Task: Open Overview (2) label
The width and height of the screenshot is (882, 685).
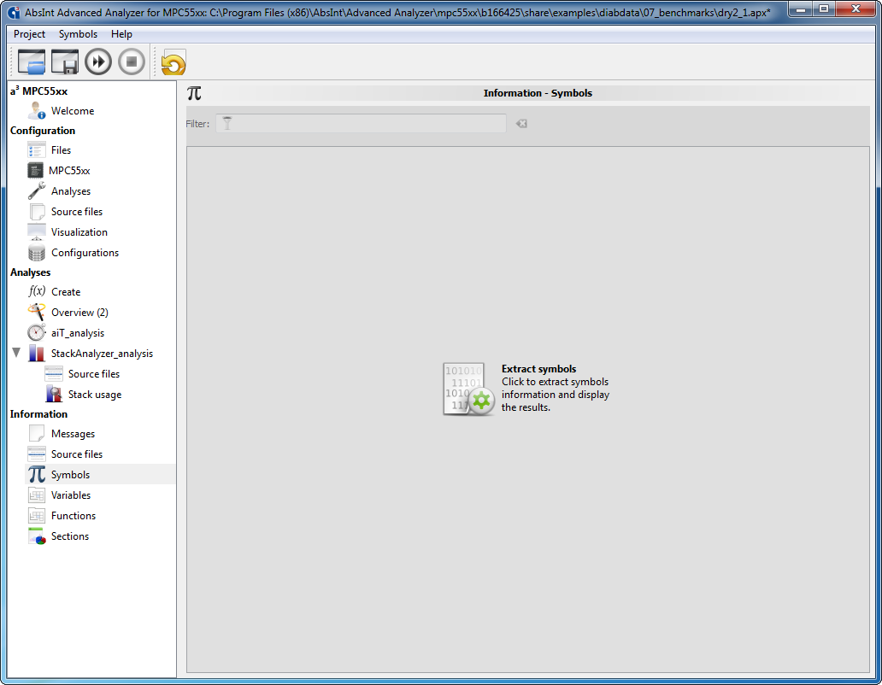Action: [x=79, y=313]
